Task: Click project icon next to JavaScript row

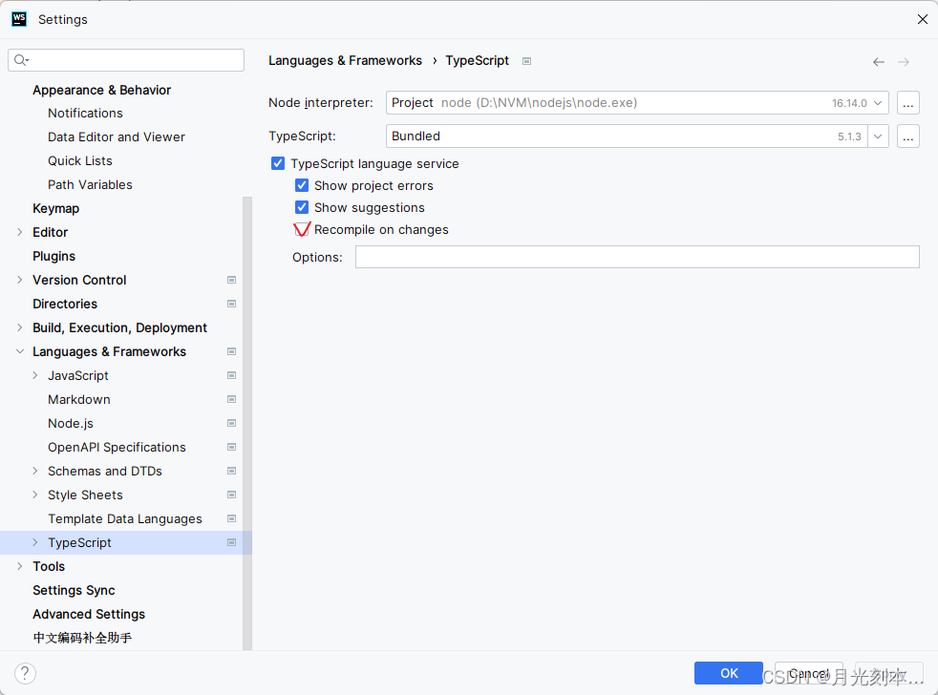Action: tap(231, 375)
